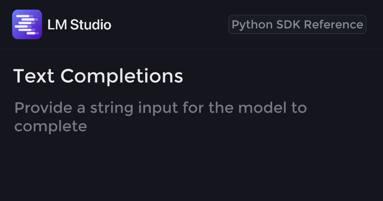Click the LM Studio brand name
Viewport: 383px width, 201px height.
click(79, 25)
